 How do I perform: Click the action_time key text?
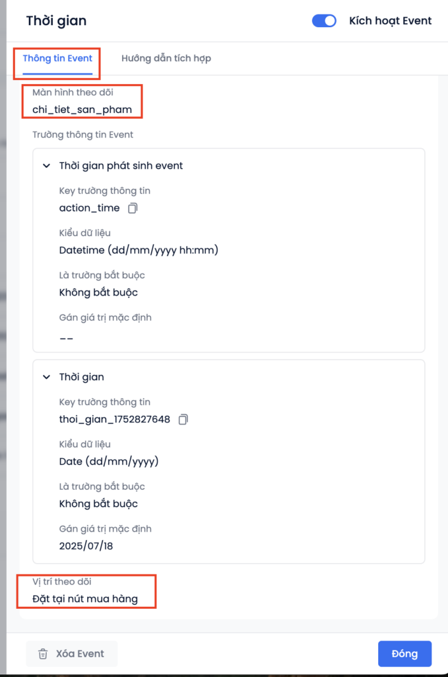90,208
